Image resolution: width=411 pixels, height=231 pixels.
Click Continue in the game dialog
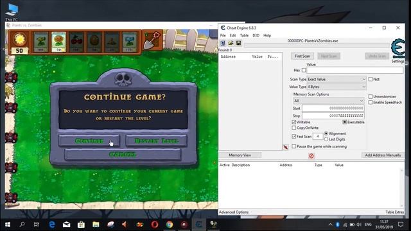click(89, 141)
